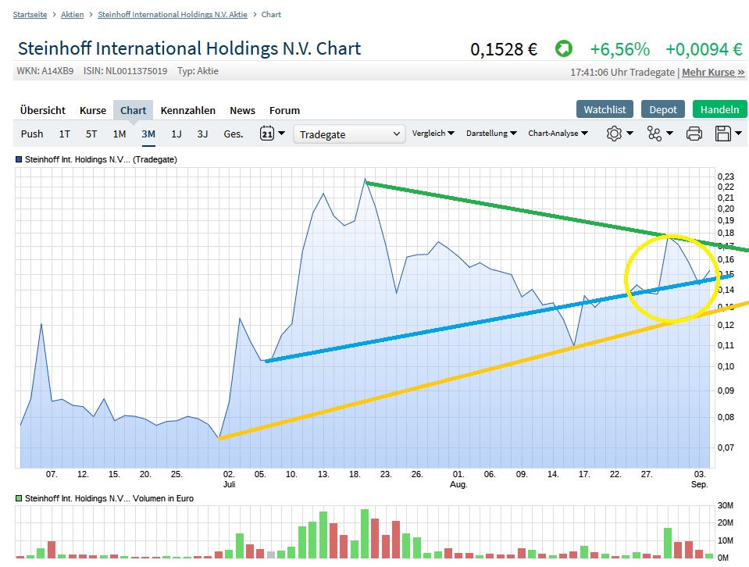
Task: Expand the Vergleich dropdown
Action: coord(433,134)
